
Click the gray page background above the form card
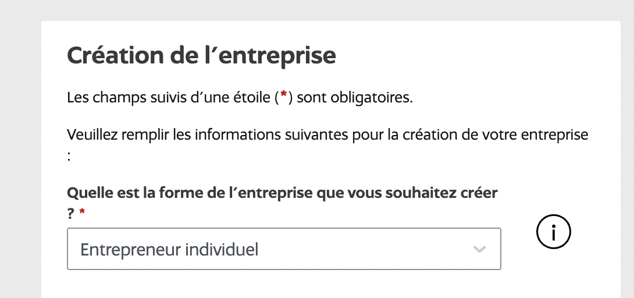click(x=317, y=10)
